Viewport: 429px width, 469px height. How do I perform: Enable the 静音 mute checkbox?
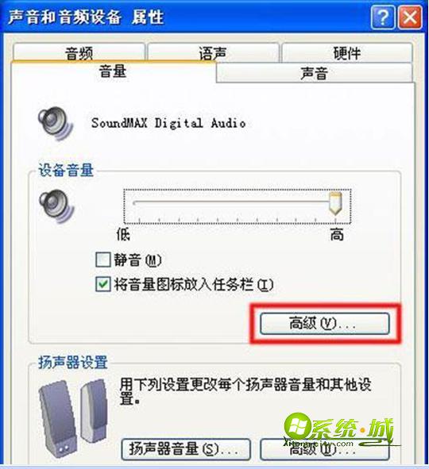coord(102,259)
